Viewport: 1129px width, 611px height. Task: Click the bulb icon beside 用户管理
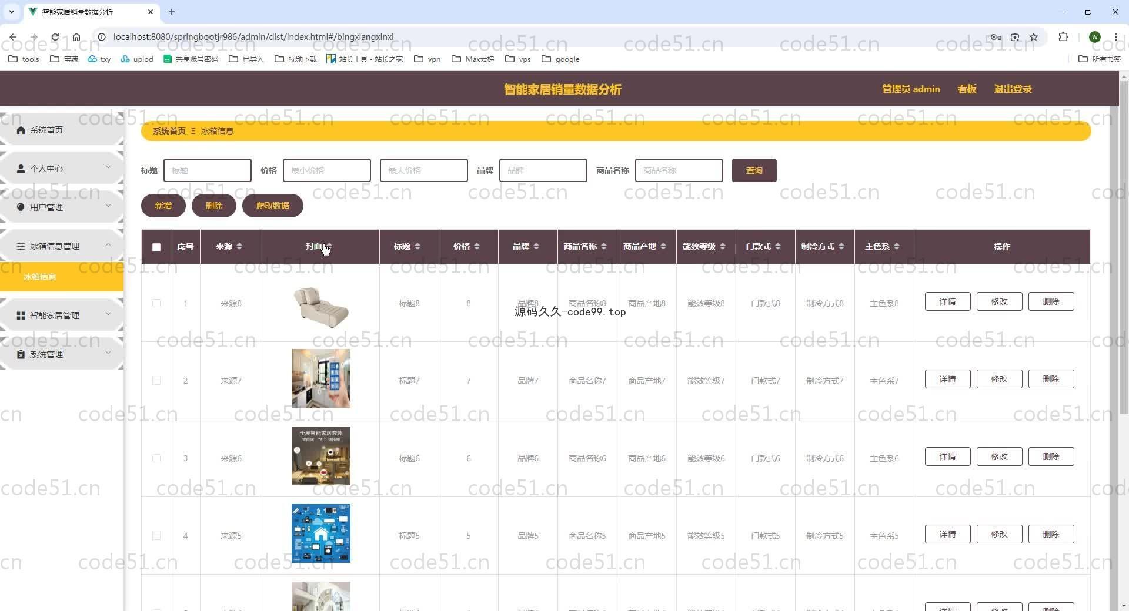click(x=21, y=207)
